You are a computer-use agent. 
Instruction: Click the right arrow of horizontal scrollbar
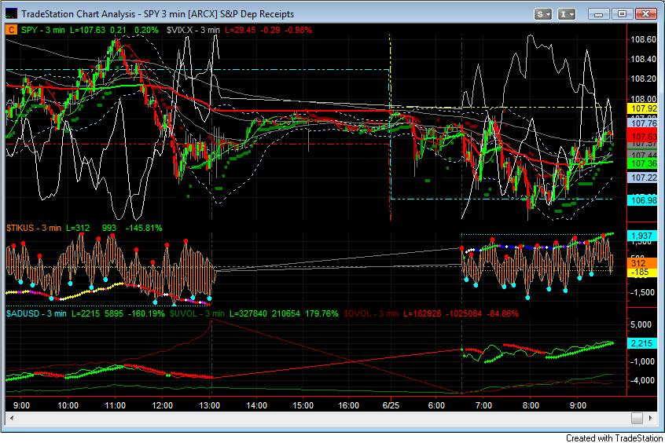tap(650, 418)
